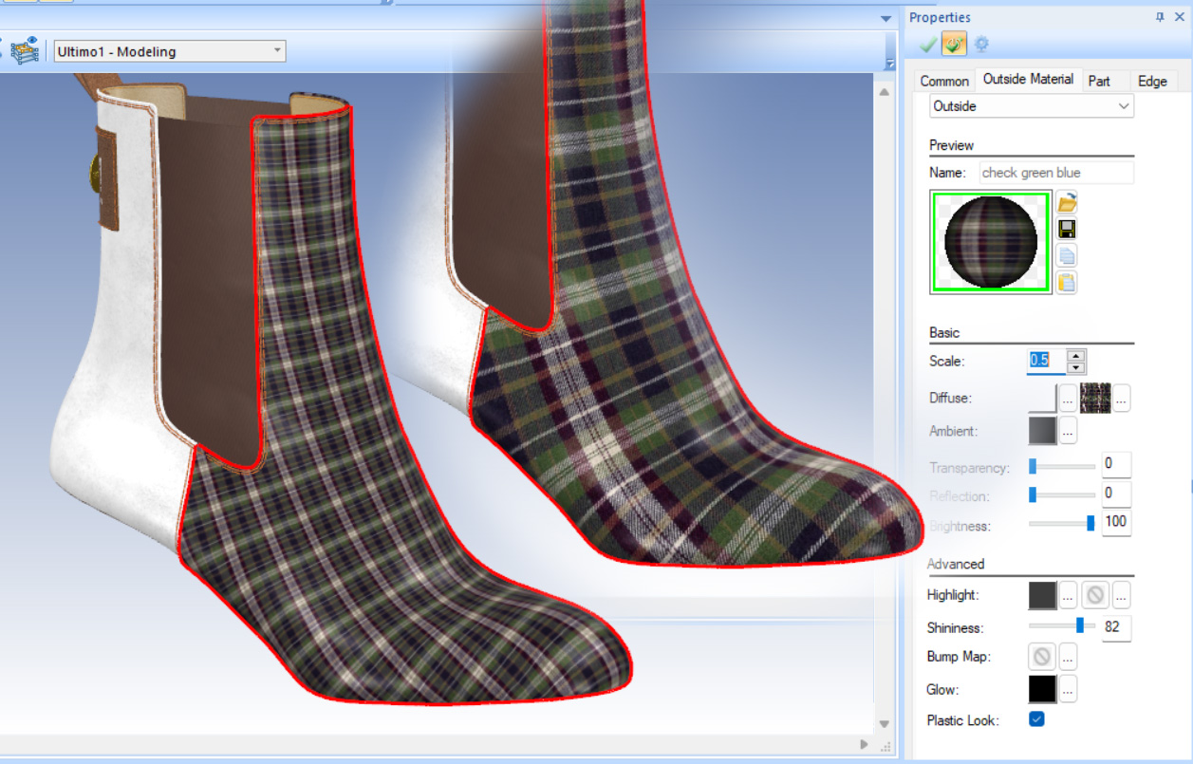This screenshot has width=1193, height=764.
Task: Increase Scale with the up stepper arrow
Action: tap(1075, 356)
